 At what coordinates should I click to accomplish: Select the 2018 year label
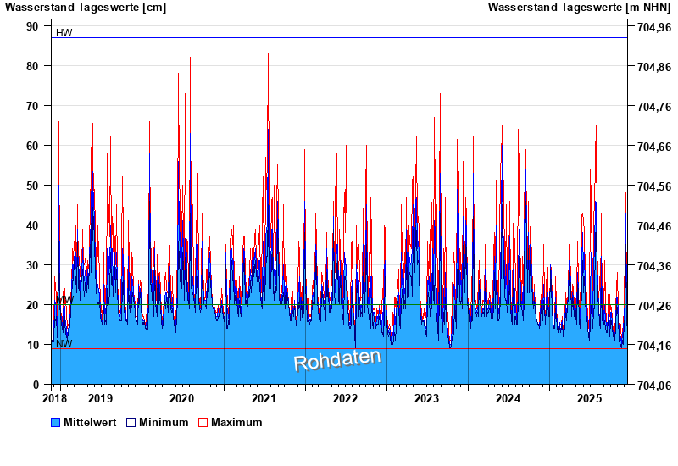tap(54, 398)
